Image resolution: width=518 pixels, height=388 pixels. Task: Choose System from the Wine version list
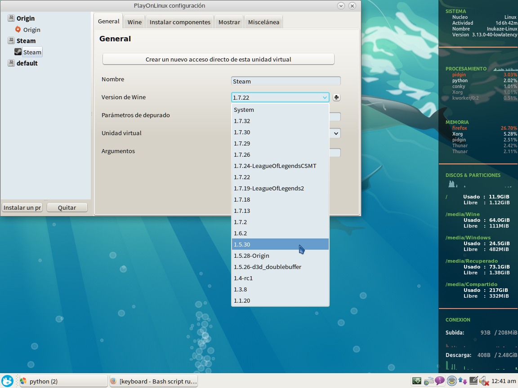click(x=280, y=110)
